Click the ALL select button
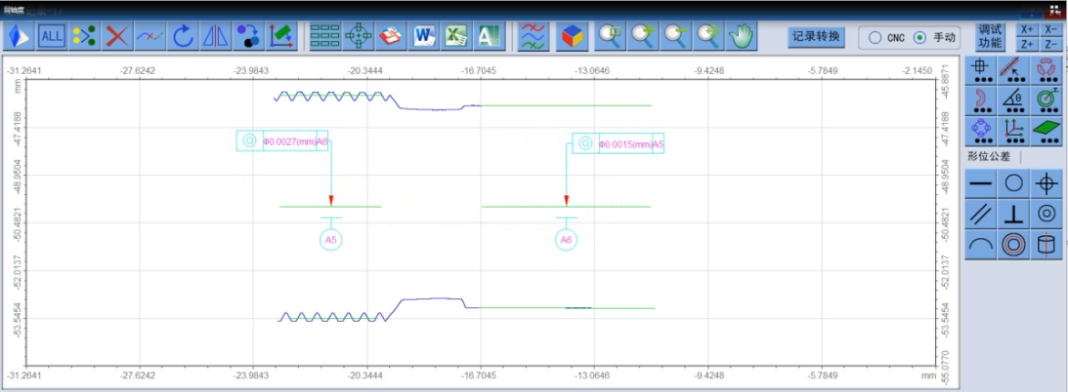The width and height of the screenshot is (1068, 392). coord(52,37)
